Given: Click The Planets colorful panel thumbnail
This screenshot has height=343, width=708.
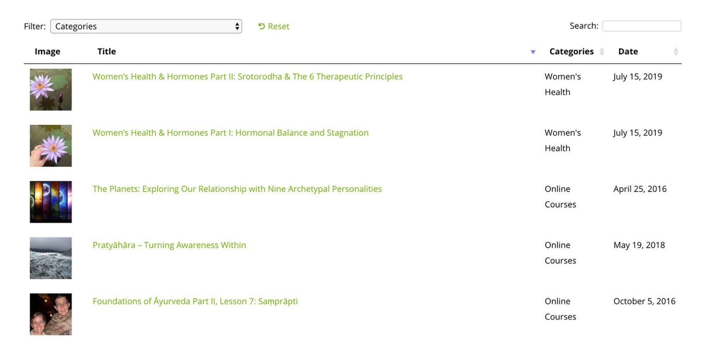Looking at the screenshot, I should click(51, 202).
